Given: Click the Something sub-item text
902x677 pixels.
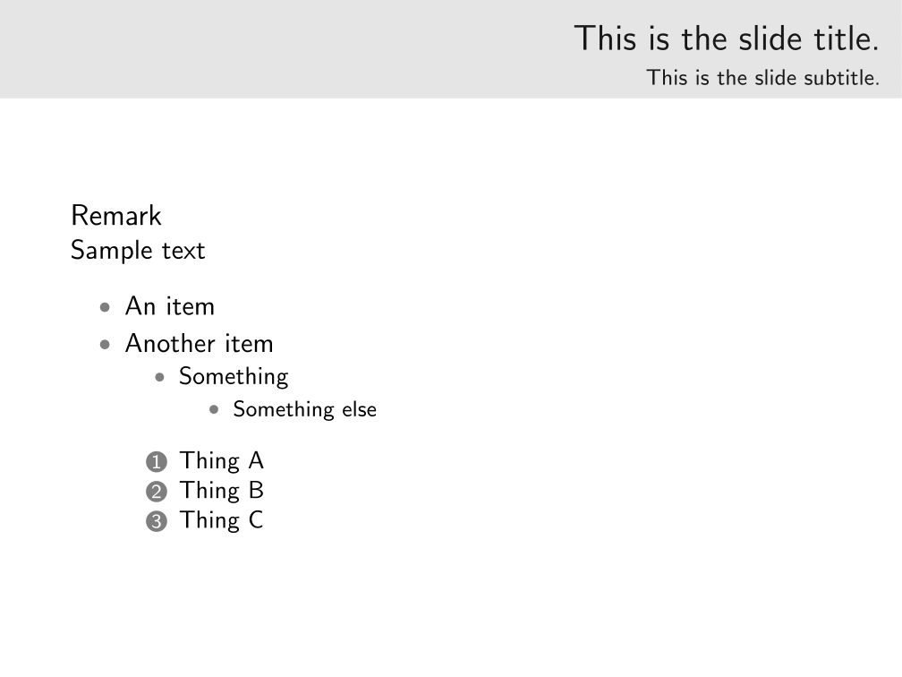Looking at the screenshot, I should pos(234,377).
